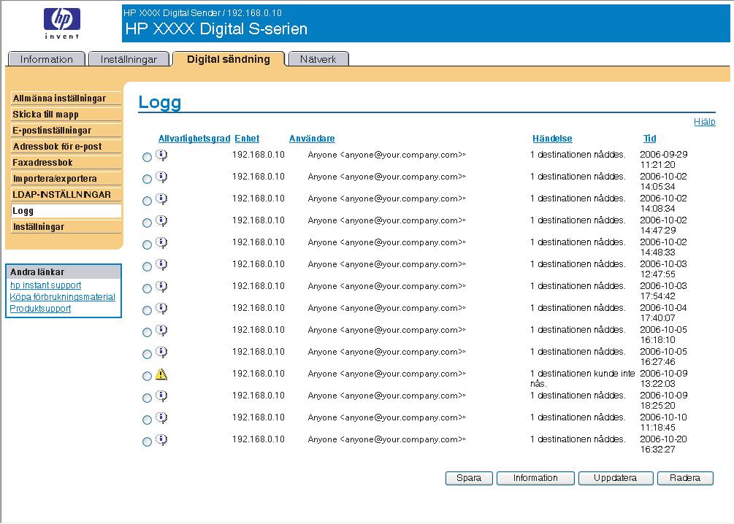This screenshot has width=734, height=524.
Task: Click info icon for 16:18:10 log entry
Action: (161, 331)
